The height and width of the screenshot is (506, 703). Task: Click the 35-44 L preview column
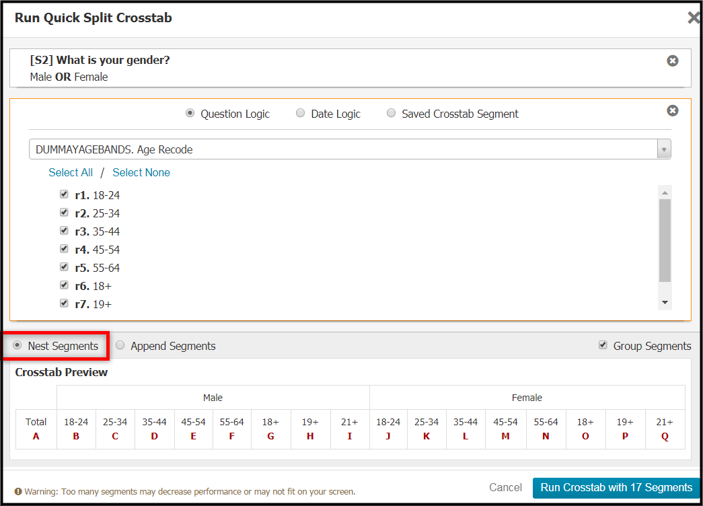[466, 429]
